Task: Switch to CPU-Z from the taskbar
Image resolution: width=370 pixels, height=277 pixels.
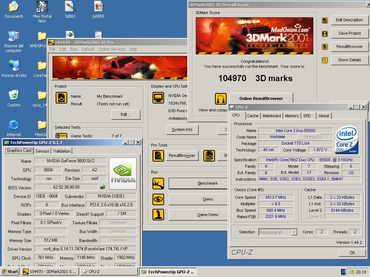Action: [109, 272]
